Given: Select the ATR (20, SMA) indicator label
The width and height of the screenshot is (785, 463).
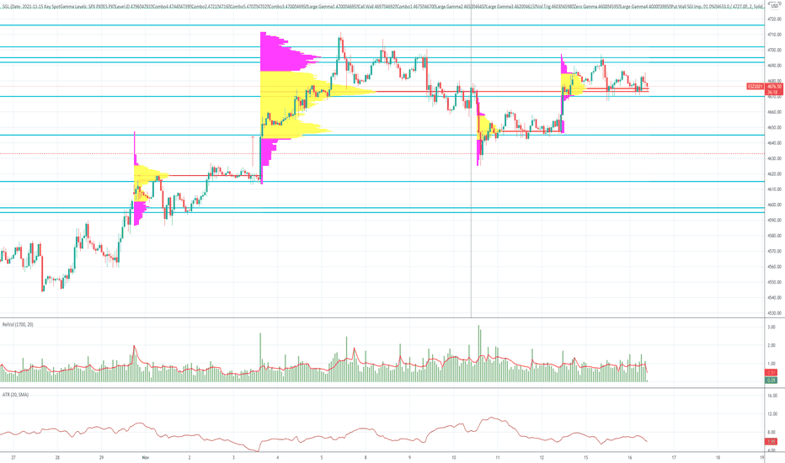Looking at the screenshot, I should (x=15, y=395).
